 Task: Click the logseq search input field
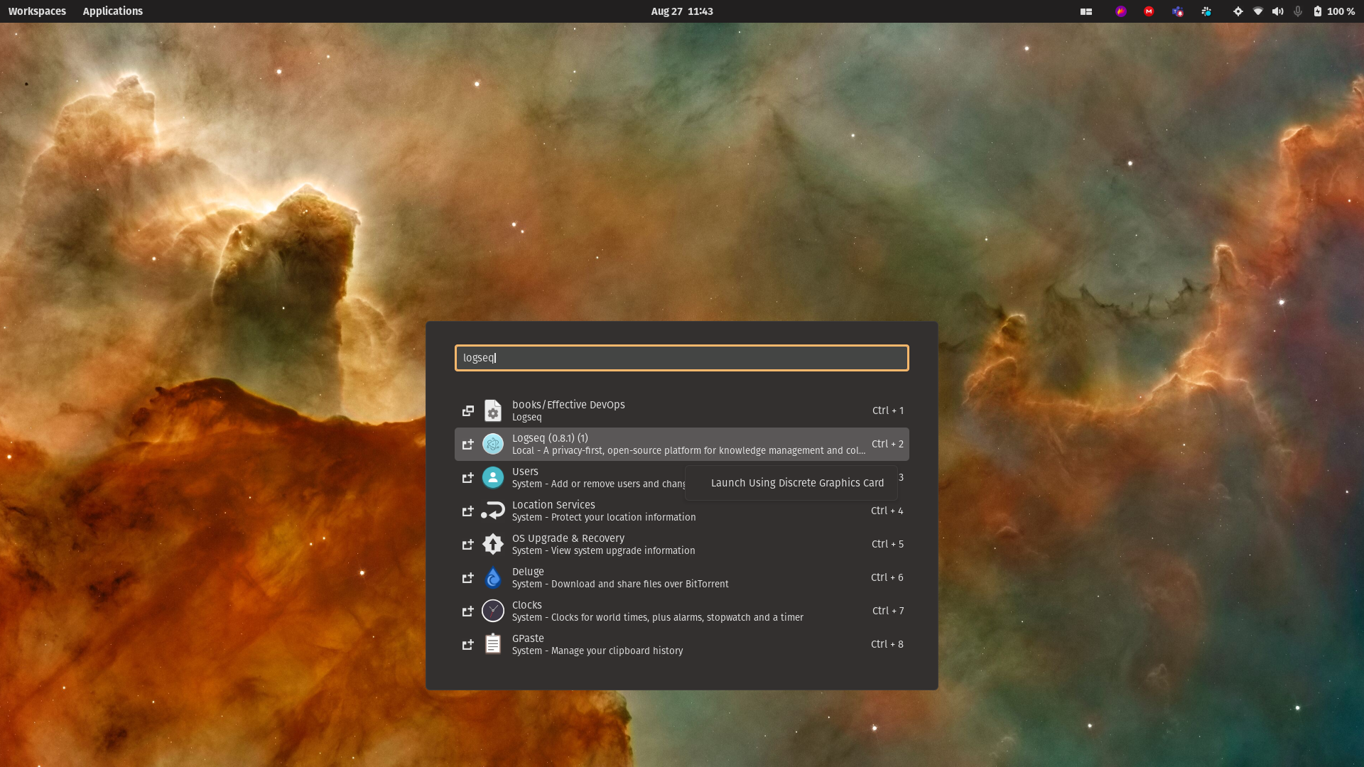pyautogui.click(x=681, y=358)
